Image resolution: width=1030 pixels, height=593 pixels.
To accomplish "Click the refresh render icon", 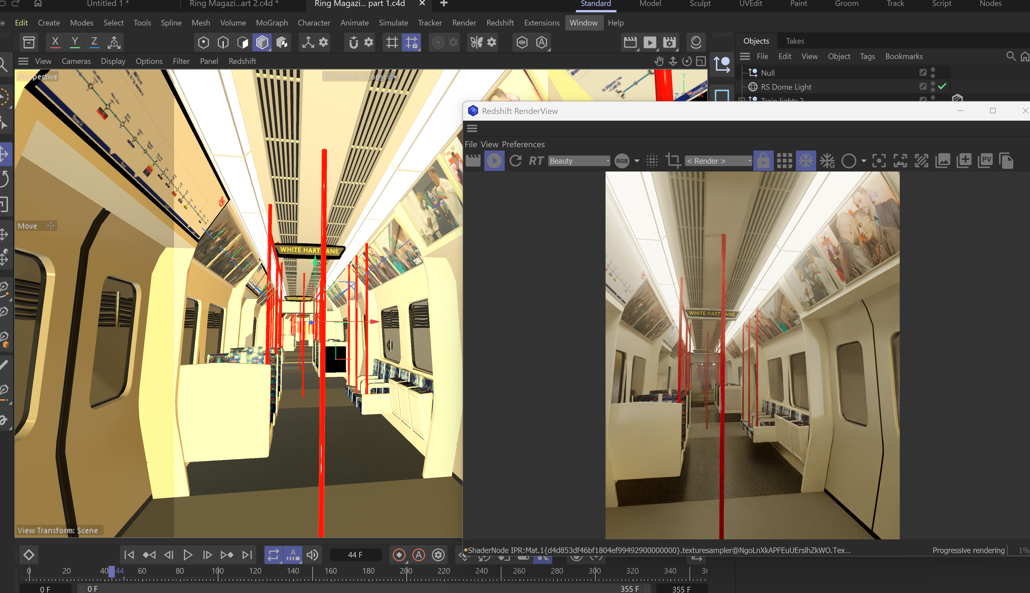I will point(515,161).
